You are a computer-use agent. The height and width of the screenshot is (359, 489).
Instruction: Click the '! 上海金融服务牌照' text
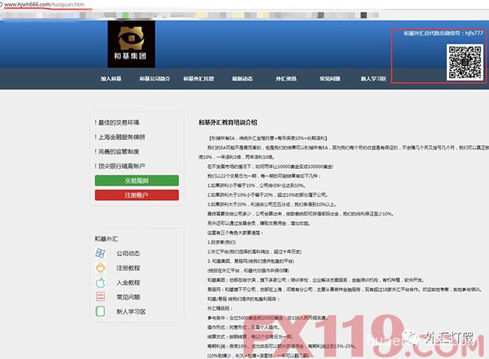point(120,137)
